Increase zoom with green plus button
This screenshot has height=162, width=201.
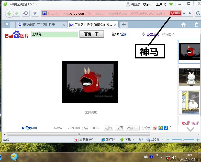(198, 140)
